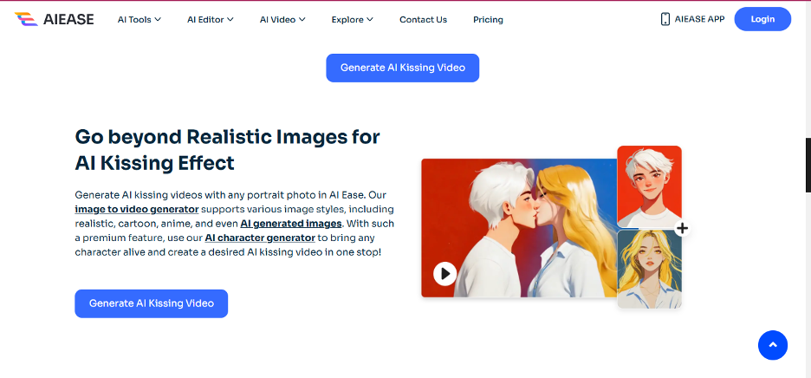This screenshot has width=811, height=378.
Task: Go to the Contact Us page
Action: 423,20
